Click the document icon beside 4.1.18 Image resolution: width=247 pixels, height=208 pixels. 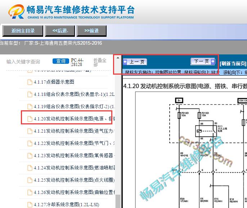[30, 94]
